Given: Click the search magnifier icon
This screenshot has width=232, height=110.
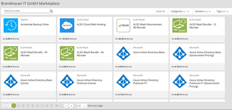Looking at the screenshot, I should click(x=51, y=11).
